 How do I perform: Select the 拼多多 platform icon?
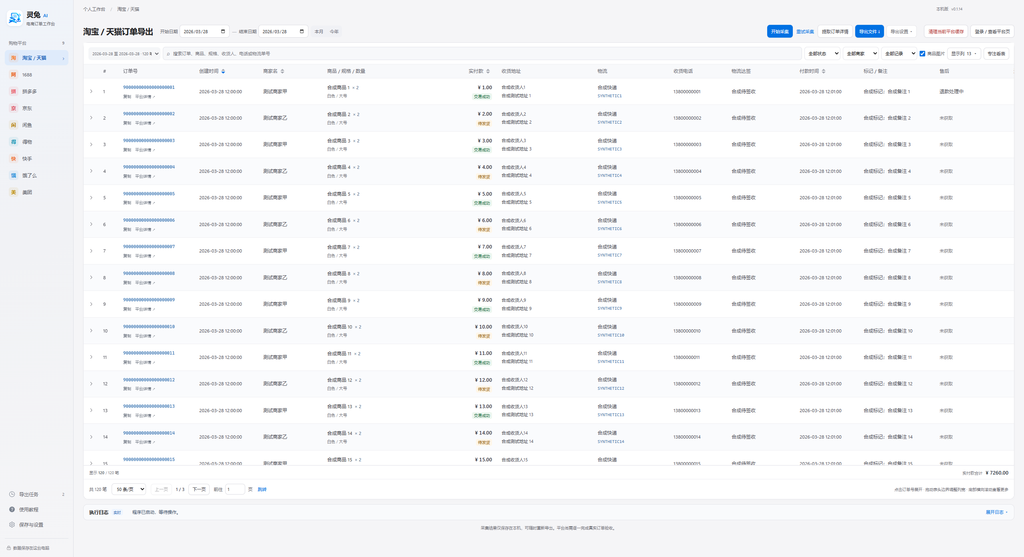pyautogui.click(x=14, y=92)
